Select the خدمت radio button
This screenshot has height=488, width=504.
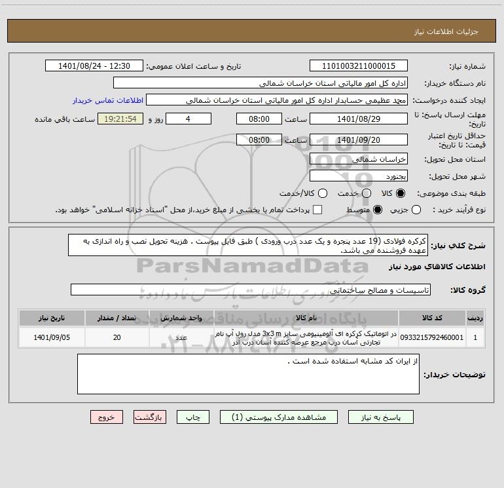pyautogui.click(x=367, y=193)
